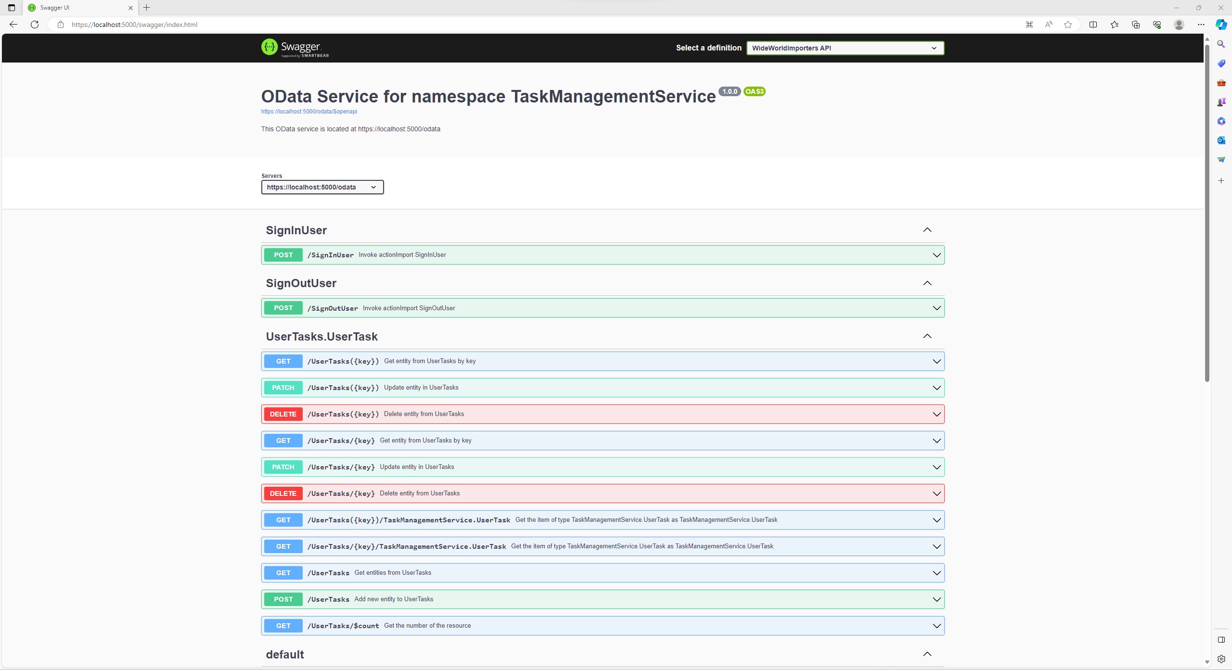Viewport: 1232px width, 670px height.
Task: Click the site info lock icon
Action: click(61, 25)
